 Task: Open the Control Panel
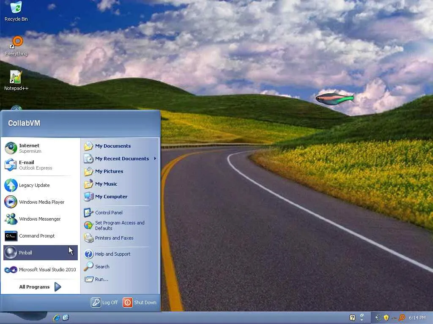[120, 213]
